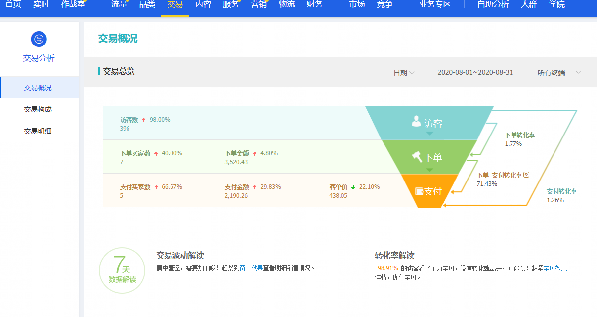
Task: Click the average order value 438.05
Action: click(338, 195)
